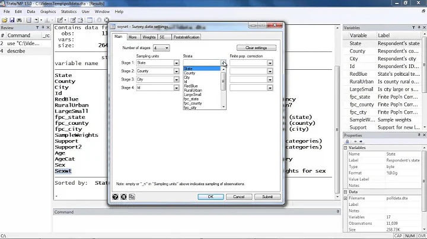Open the User menu
Screen dimensions: 427x239
[x=85, y=12]
